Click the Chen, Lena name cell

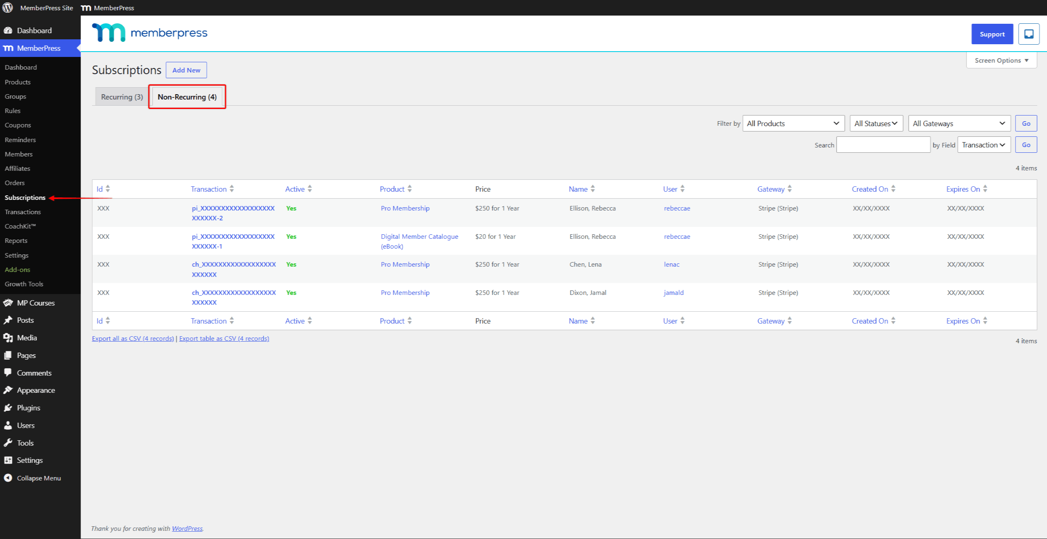coord(586,264)
